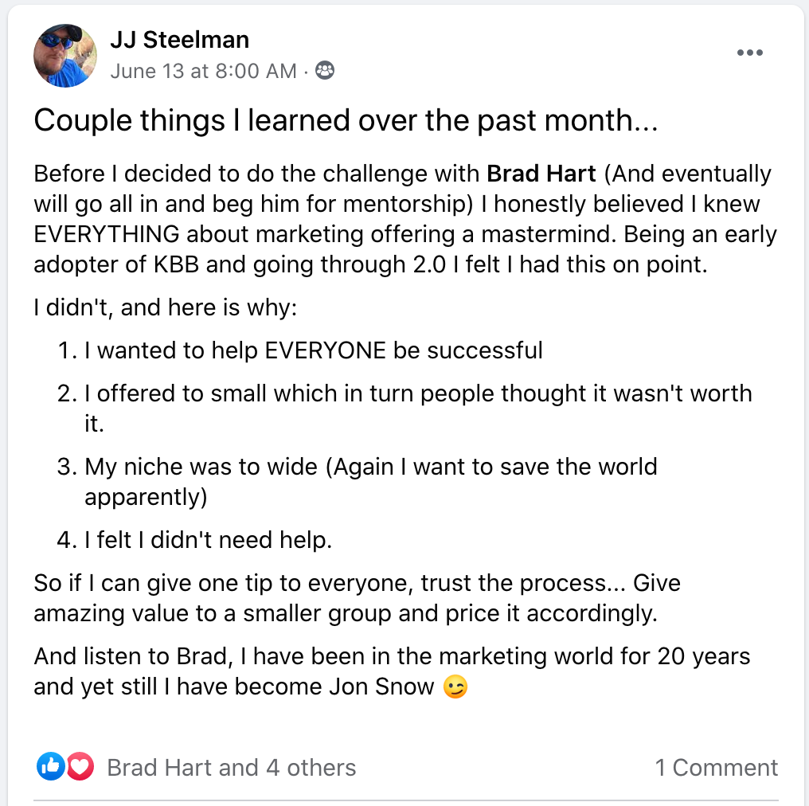Viewport: 809px width, 806px height.
Task: Click the 'trust the process' tip paragraph
Action: coord(357,598)
